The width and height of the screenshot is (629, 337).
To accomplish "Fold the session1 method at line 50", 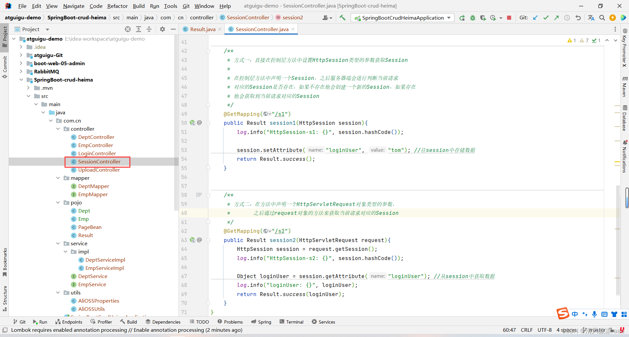I will point(208,123).
